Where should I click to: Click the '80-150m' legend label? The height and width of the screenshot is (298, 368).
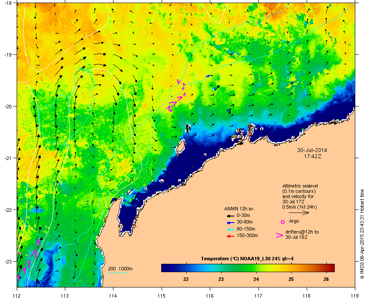point(246,229)
